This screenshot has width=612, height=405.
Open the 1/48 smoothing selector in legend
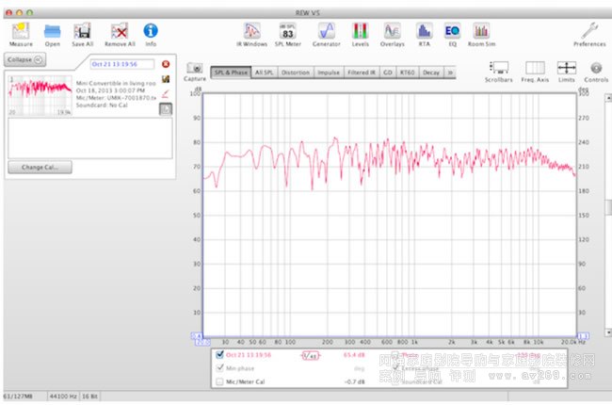310,355
